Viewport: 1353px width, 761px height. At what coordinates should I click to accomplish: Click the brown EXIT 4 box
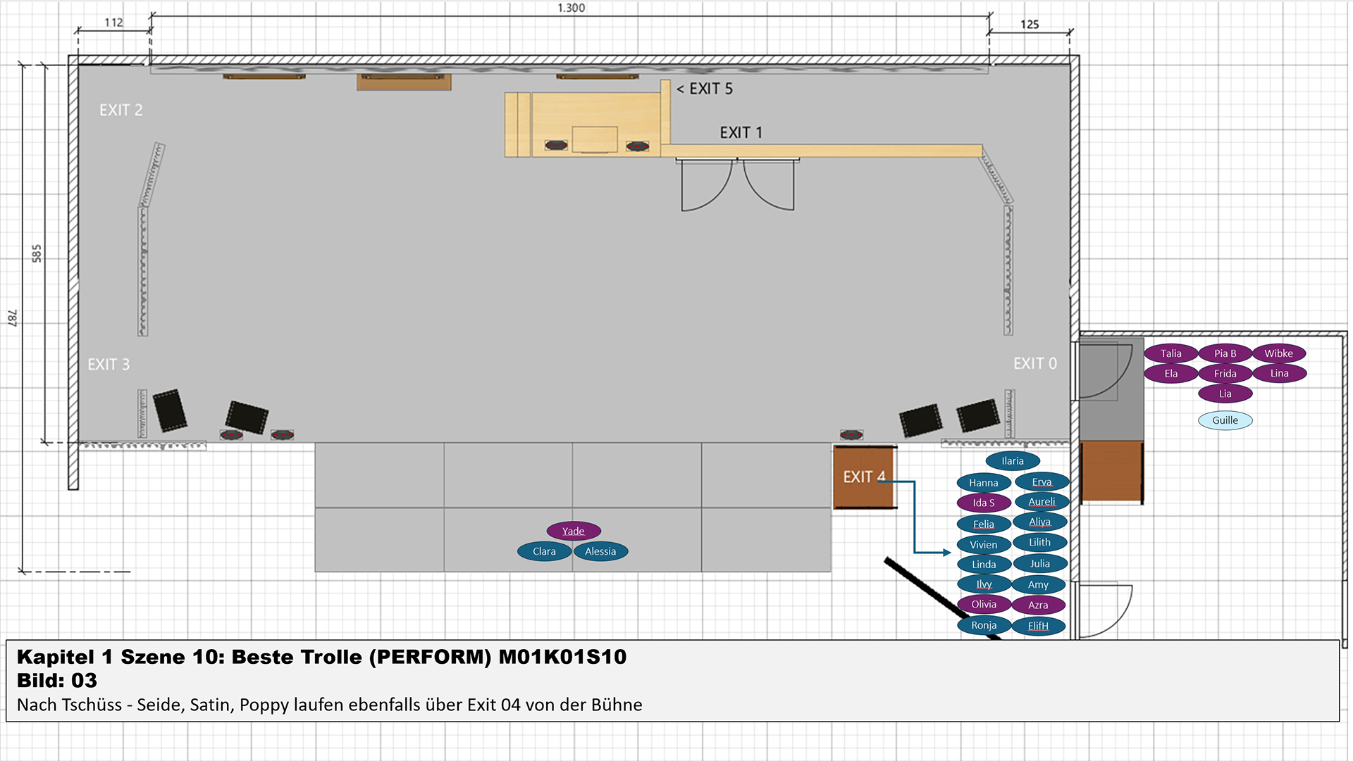[x=864, y=477]
